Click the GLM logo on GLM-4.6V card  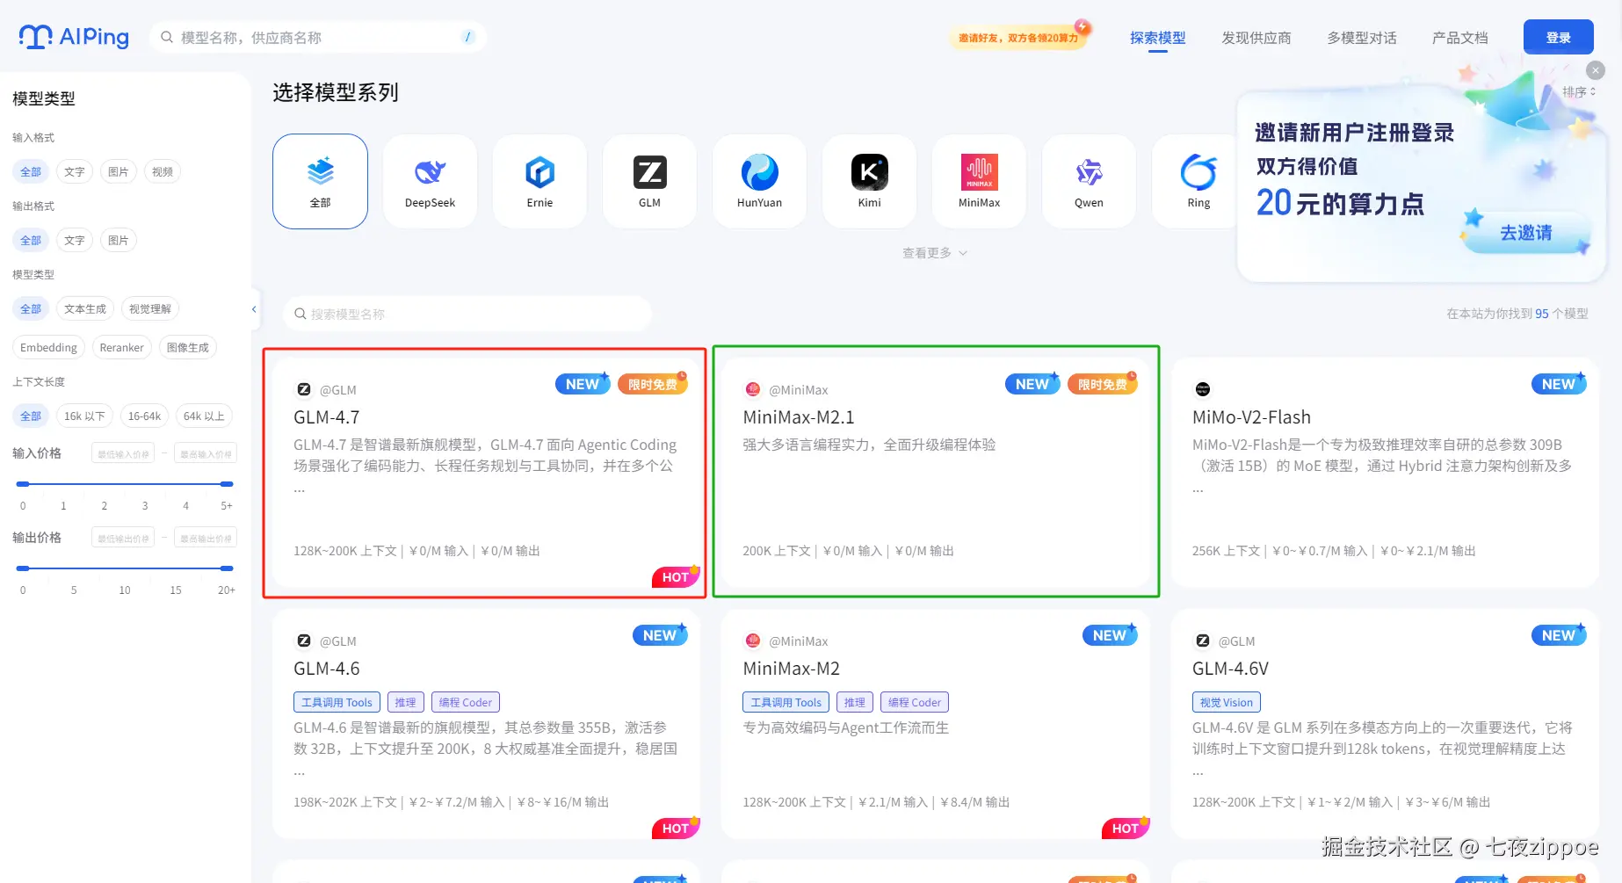[1203, 641]
